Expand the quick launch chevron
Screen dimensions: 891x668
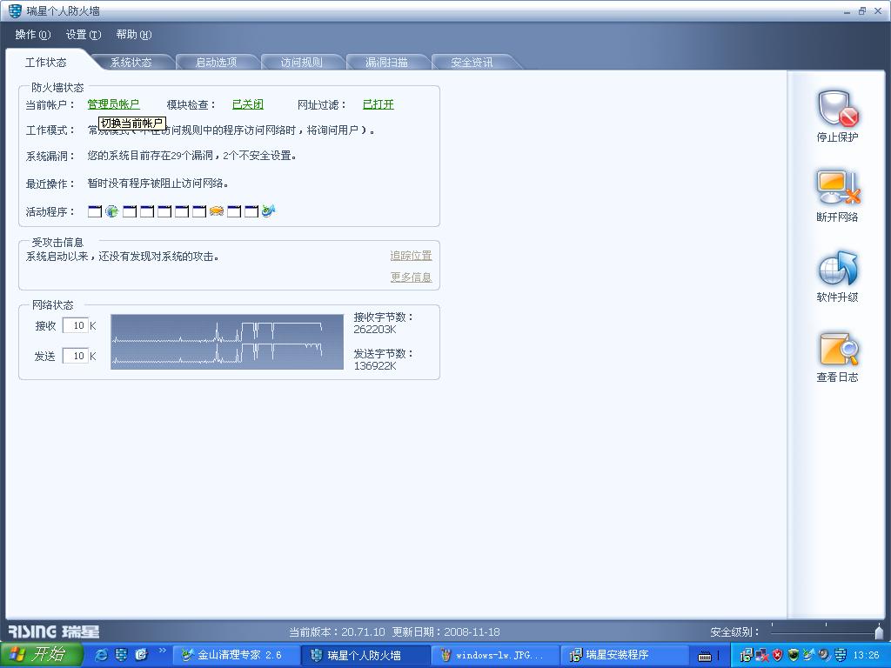(162, 651)
